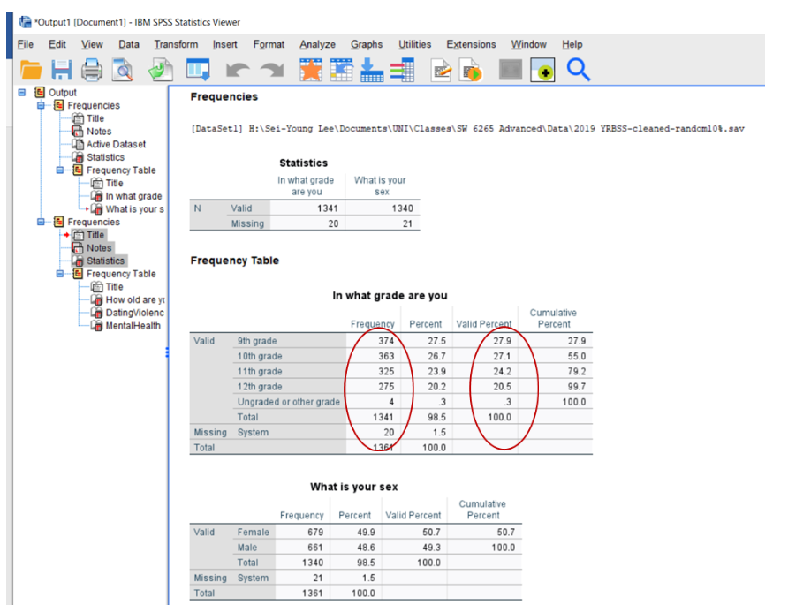Click the Male frequency value 661
The width and height of the screenshot is (788, 605).
315,548
